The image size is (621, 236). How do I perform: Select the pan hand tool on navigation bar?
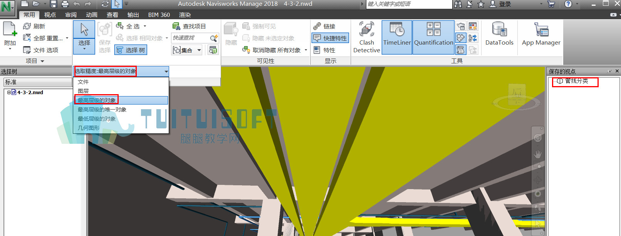(538, 154)
